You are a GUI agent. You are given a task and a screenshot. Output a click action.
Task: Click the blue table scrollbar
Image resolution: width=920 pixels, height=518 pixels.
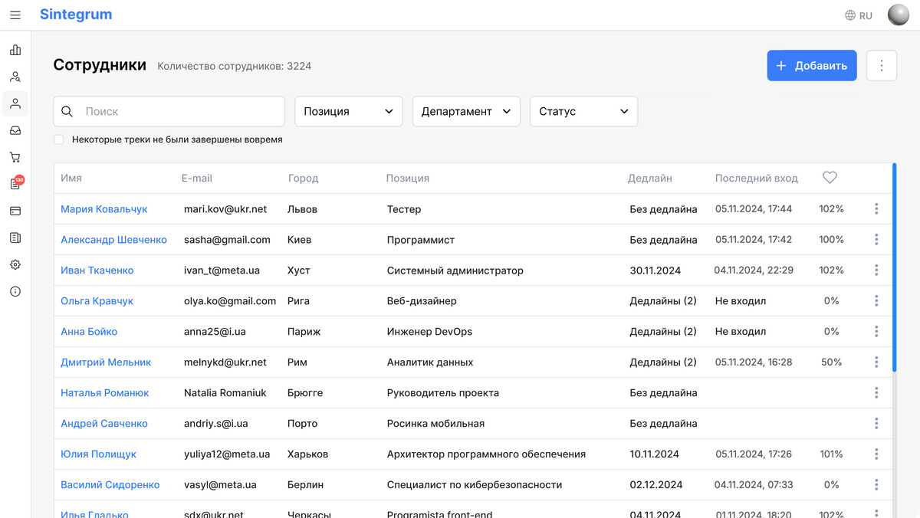pos(895,267)
